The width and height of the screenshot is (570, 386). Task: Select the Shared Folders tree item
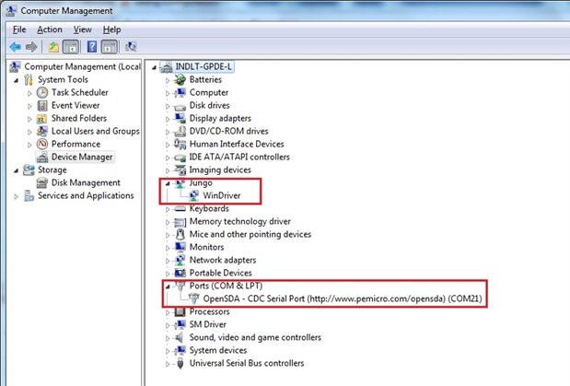point(79,118)
